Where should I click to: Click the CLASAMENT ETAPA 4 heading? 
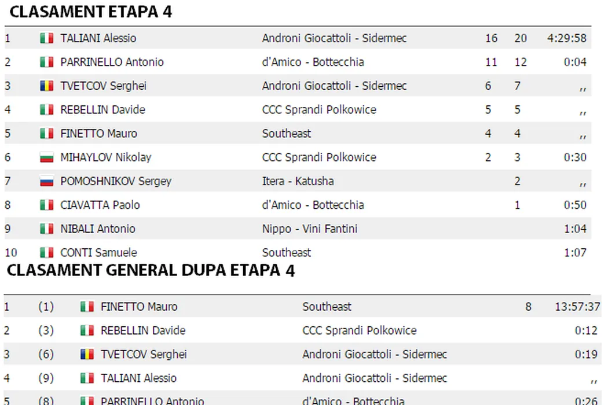tap(90, 12)
